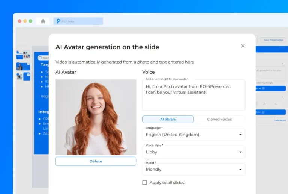Open the Voice style dropdown showing Libby

click(x=193, y=152)
